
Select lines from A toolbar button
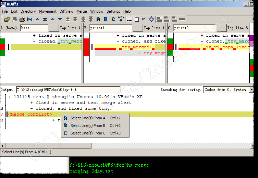coord(98,19)
